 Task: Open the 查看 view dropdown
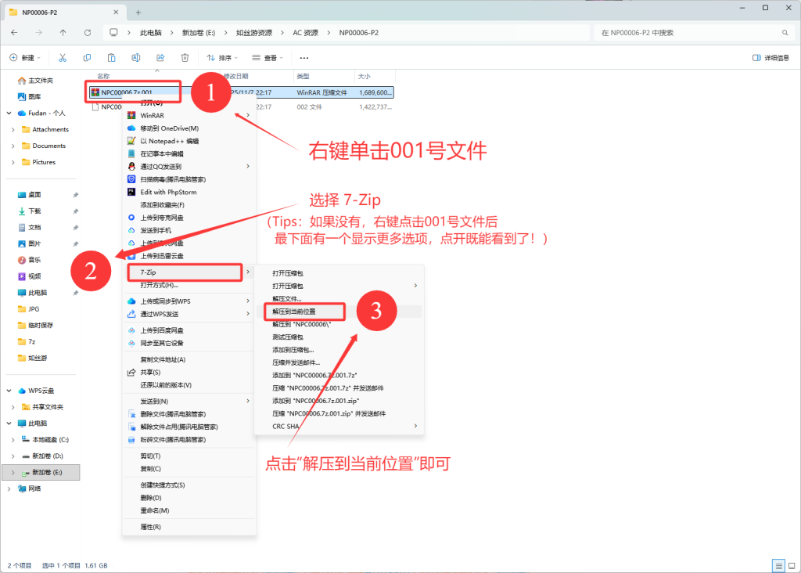pos(269,58)
